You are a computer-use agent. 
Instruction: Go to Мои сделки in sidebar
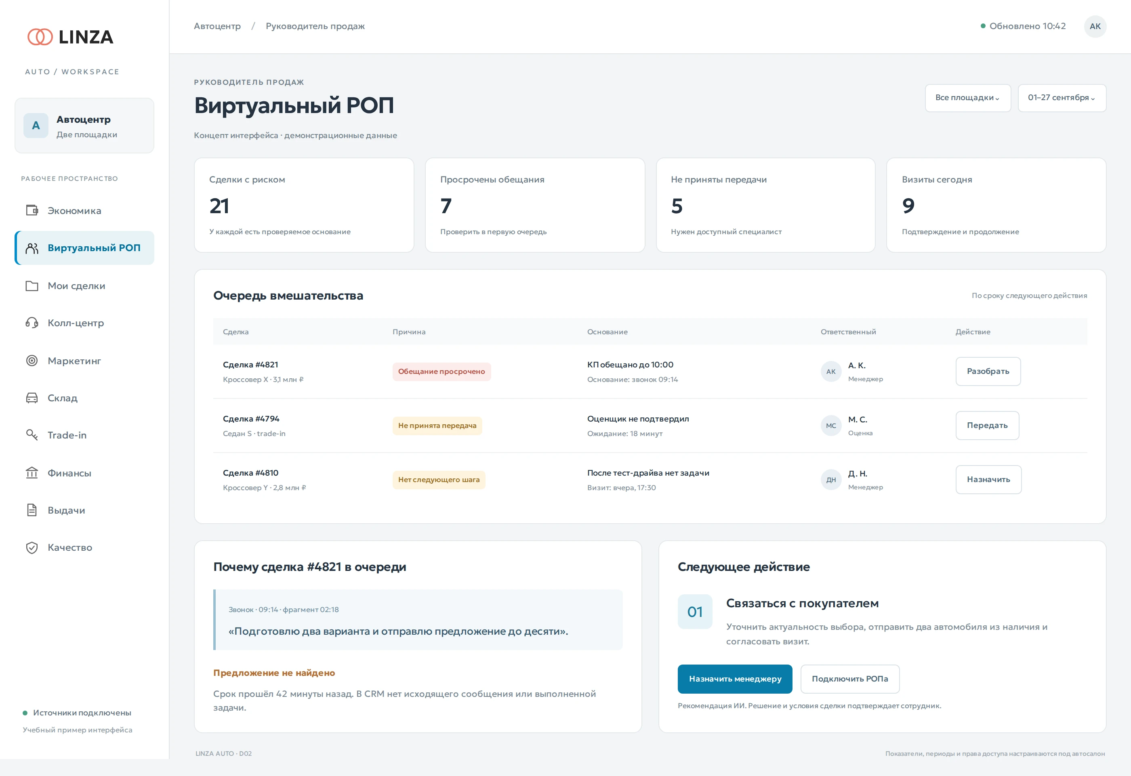pyautogui.click(x=85, y=286)
